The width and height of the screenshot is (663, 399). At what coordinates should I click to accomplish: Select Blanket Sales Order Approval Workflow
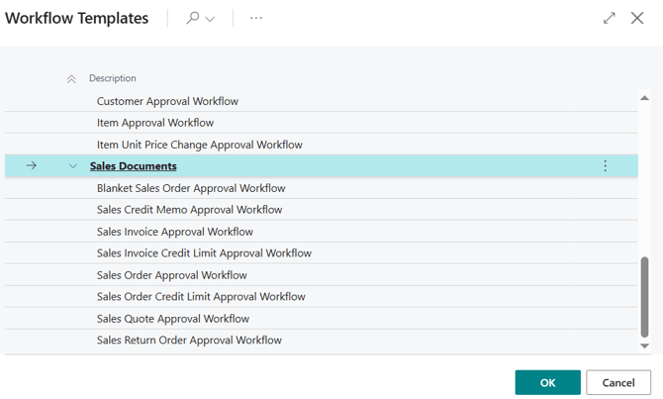pos(191,188)
